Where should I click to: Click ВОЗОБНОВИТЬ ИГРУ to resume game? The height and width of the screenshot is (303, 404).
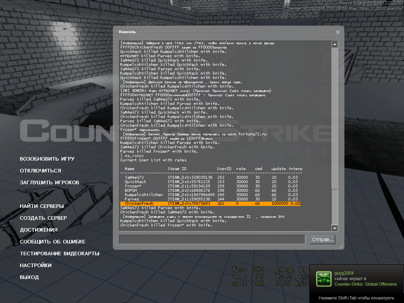[x=47, y=159]
